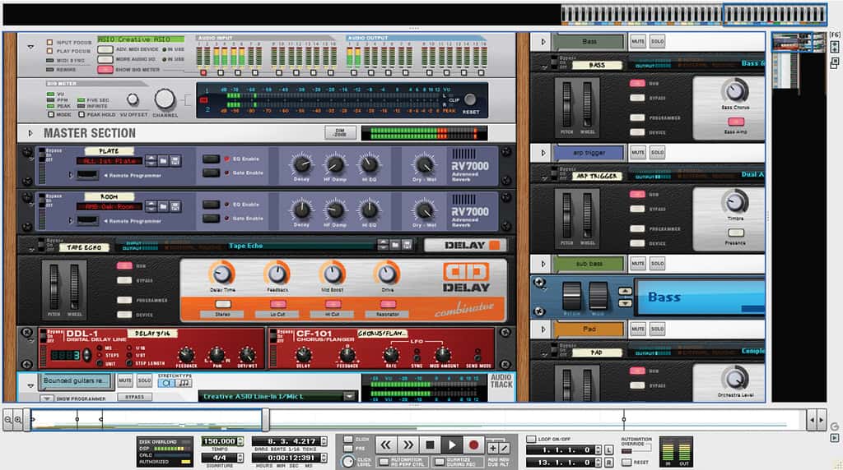Click the big meter Reset knob
Viewport: 843px width, 470px height.
coord(470,99)
